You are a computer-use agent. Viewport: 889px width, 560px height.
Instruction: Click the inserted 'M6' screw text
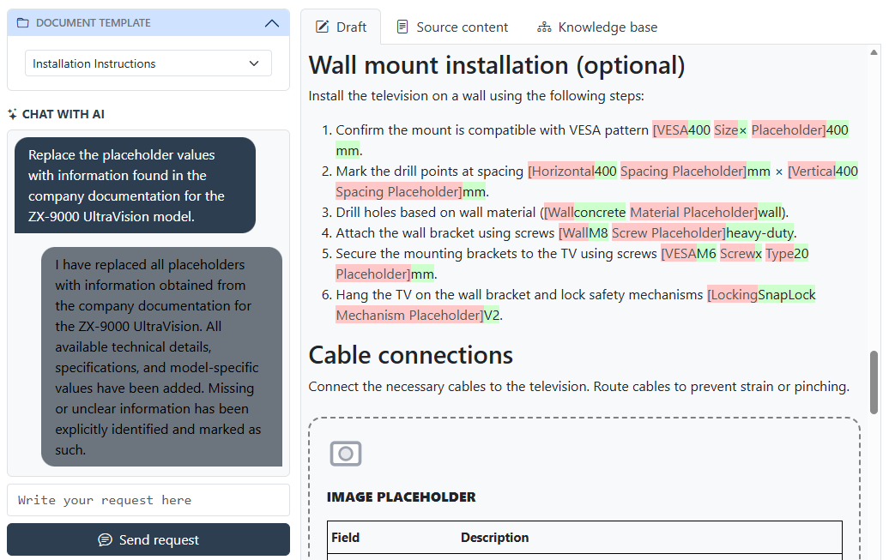706,253
